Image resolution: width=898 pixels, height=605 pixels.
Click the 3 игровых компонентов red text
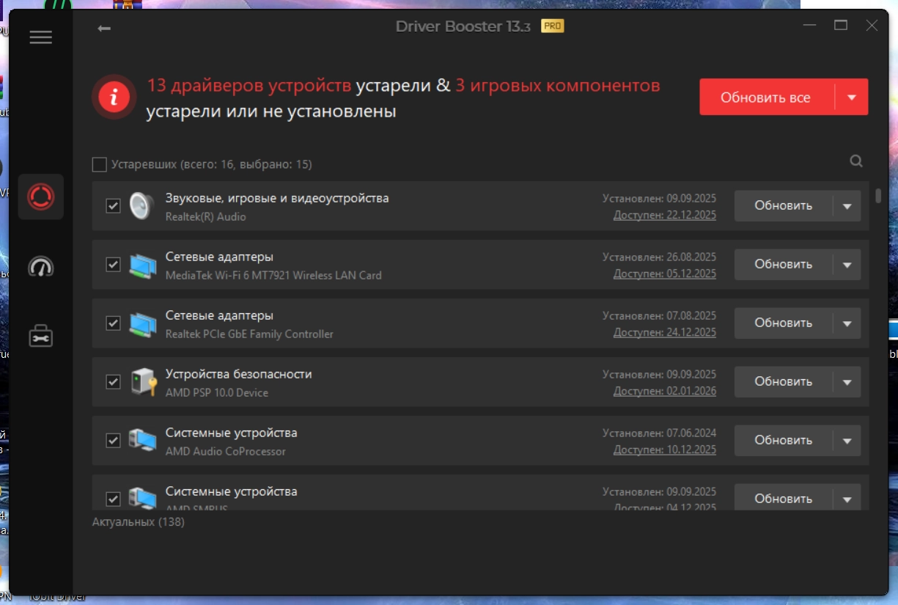(558, 86)
